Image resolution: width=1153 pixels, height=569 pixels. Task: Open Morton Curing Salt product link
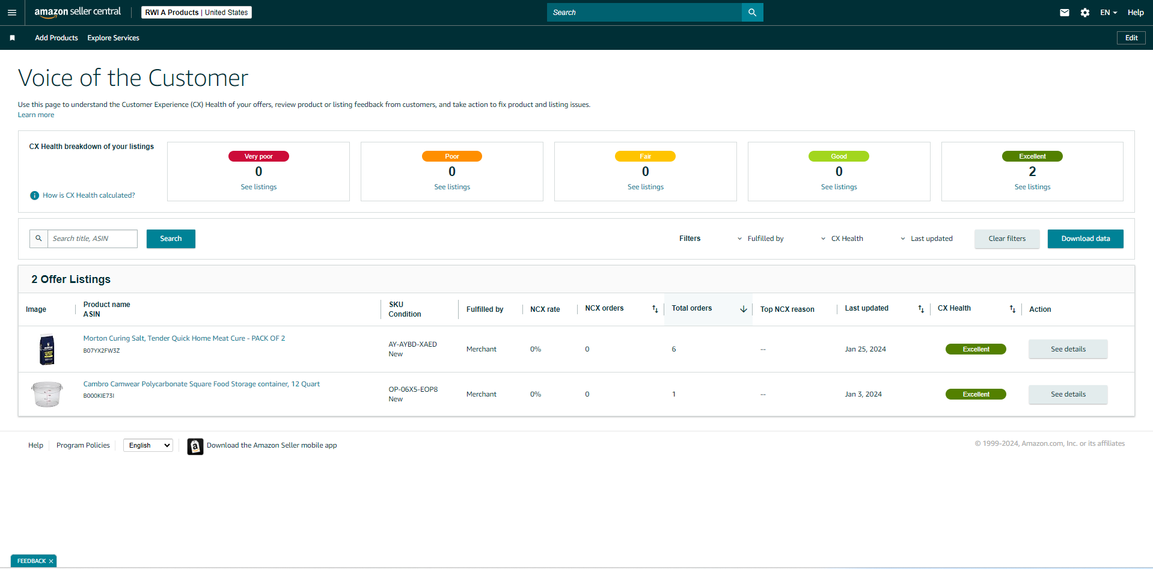pyautogui.click(x=184, y=338)
